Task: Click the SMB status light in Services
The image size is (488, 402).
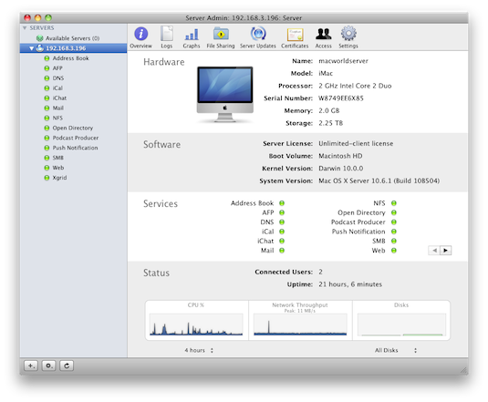Action: [394, 241]
